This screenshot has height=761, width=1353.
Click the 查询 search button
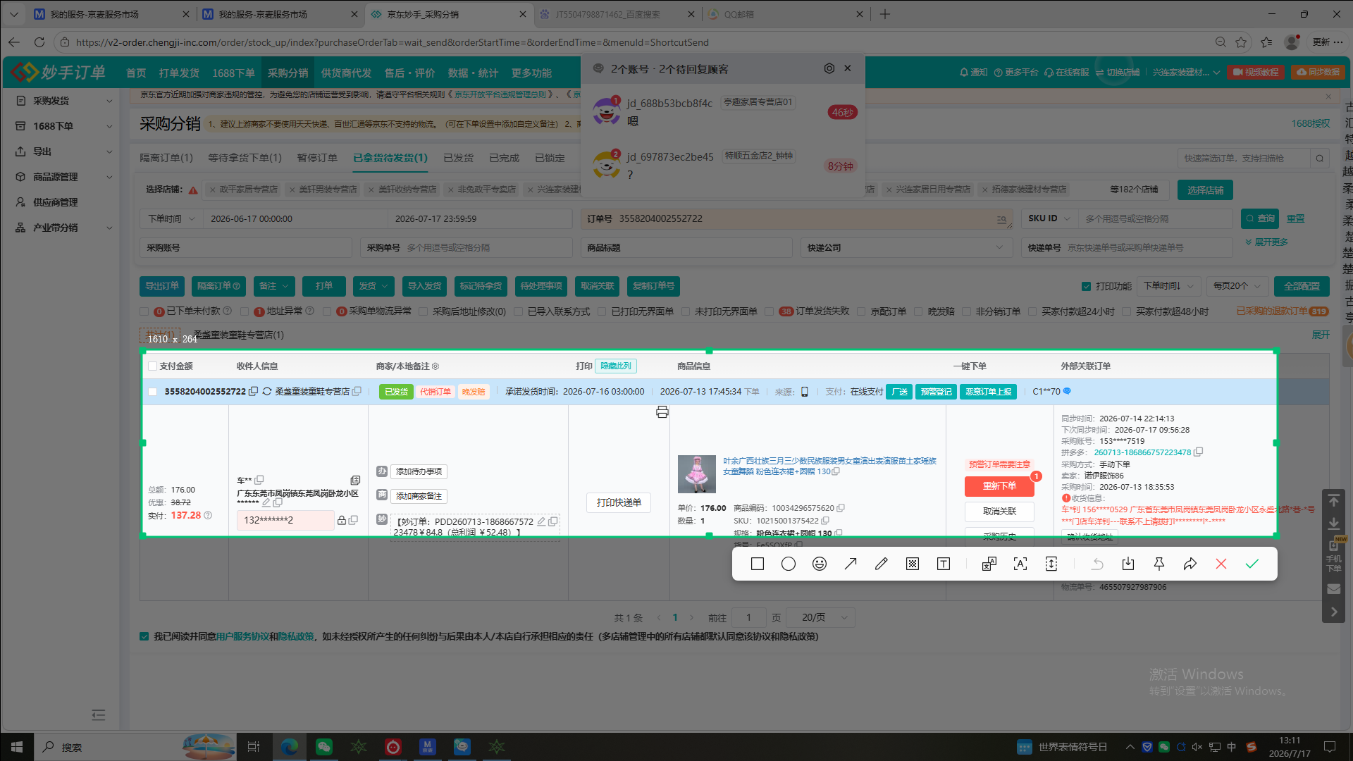(x=1260, y=218)
